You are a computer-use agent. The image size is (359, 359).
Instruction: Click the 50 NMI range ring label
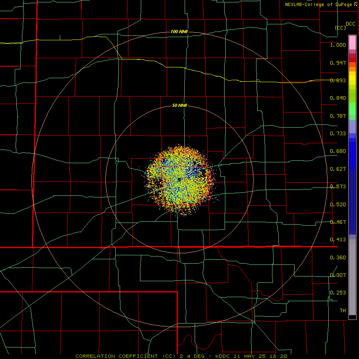tap(179, 106)
